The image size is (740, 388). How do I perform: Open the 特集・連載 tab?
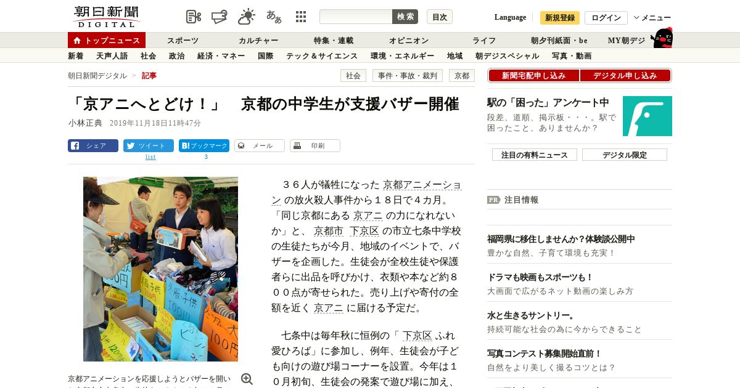(x=334, y=41)
